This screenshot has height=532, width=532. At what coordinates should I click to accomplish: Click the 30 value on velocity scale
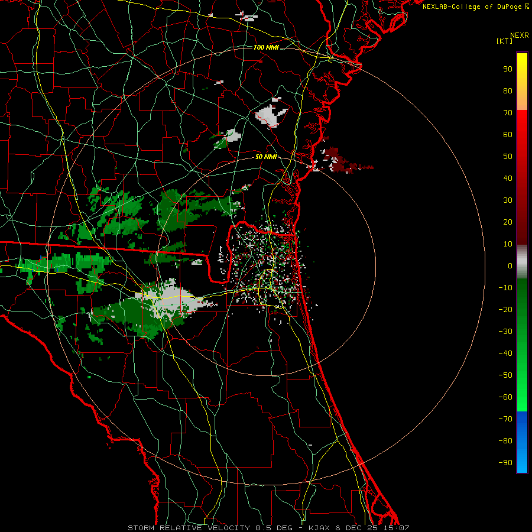coord(508,200)
